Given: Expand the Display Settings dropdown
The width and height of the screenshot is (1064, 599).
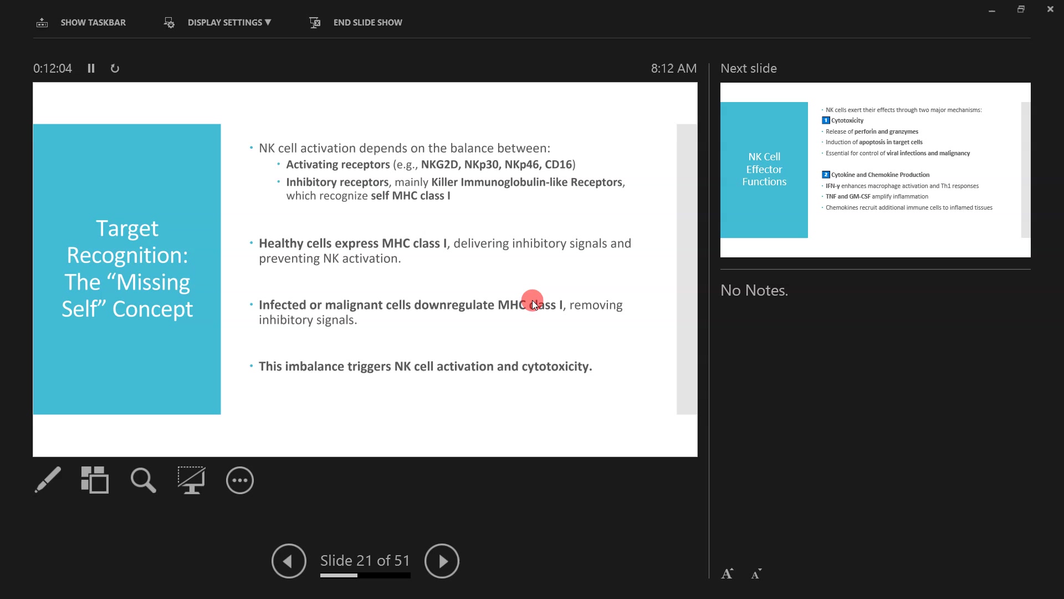Looking at the screenshot, I should pos(229,23).
